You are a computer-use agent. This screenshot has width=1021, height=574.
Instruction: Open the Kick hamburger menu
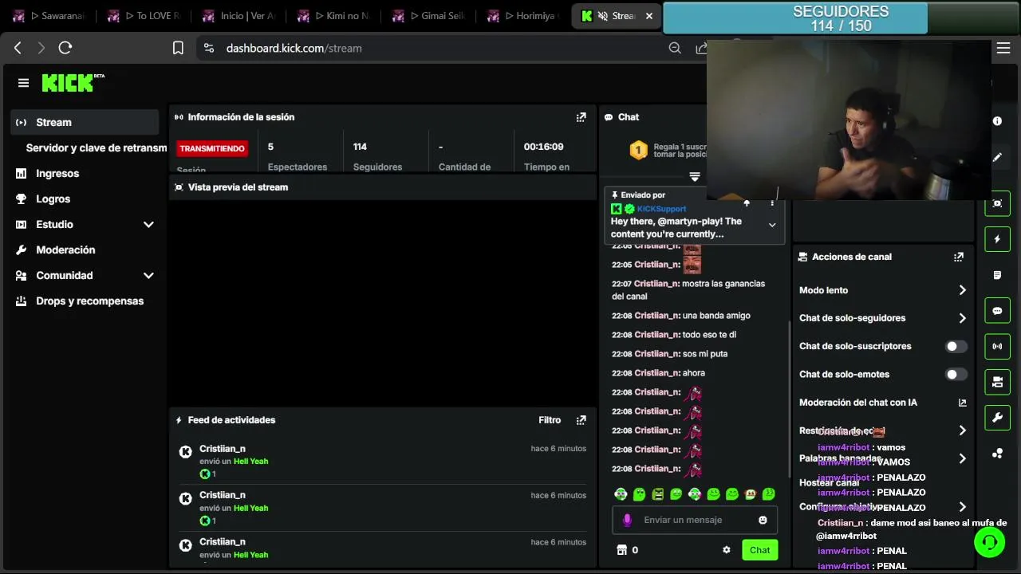point(23,83)
